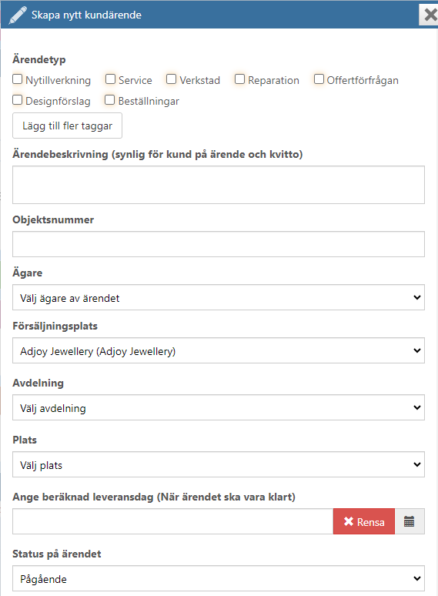Select the Reparation checkbox

(239, 79)
